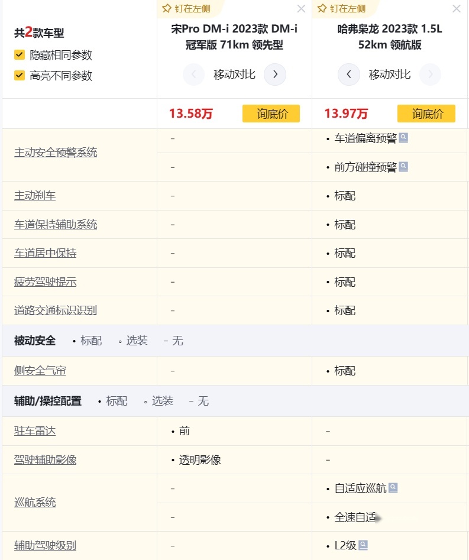
Task: Click 前 value in 驻车雷达 row
Action: click(185, 431)
